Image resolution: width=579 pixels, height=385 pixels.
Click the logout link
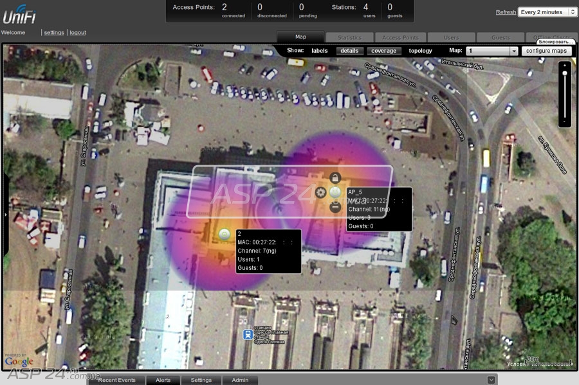(78, 32)
